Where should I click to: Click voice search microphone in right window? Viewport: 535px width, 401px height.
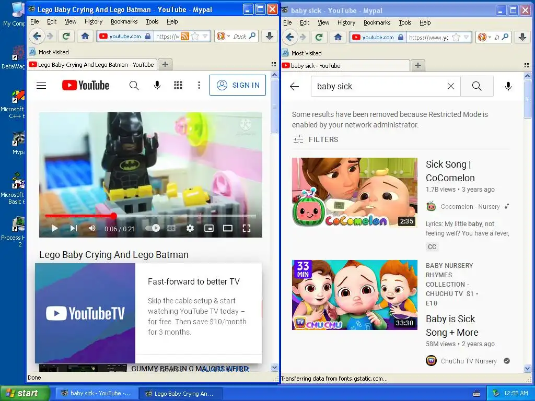pyautogui.click(x=508, y=86)
